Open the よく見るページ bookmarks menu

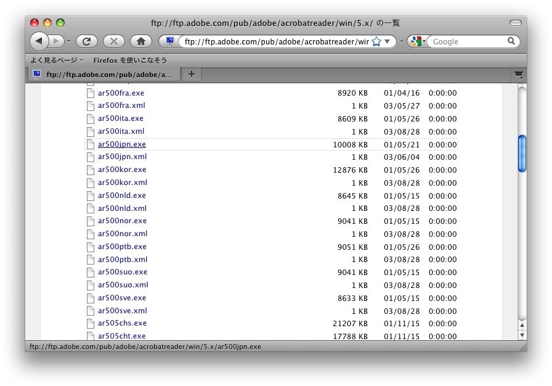[x=57, y=60]
